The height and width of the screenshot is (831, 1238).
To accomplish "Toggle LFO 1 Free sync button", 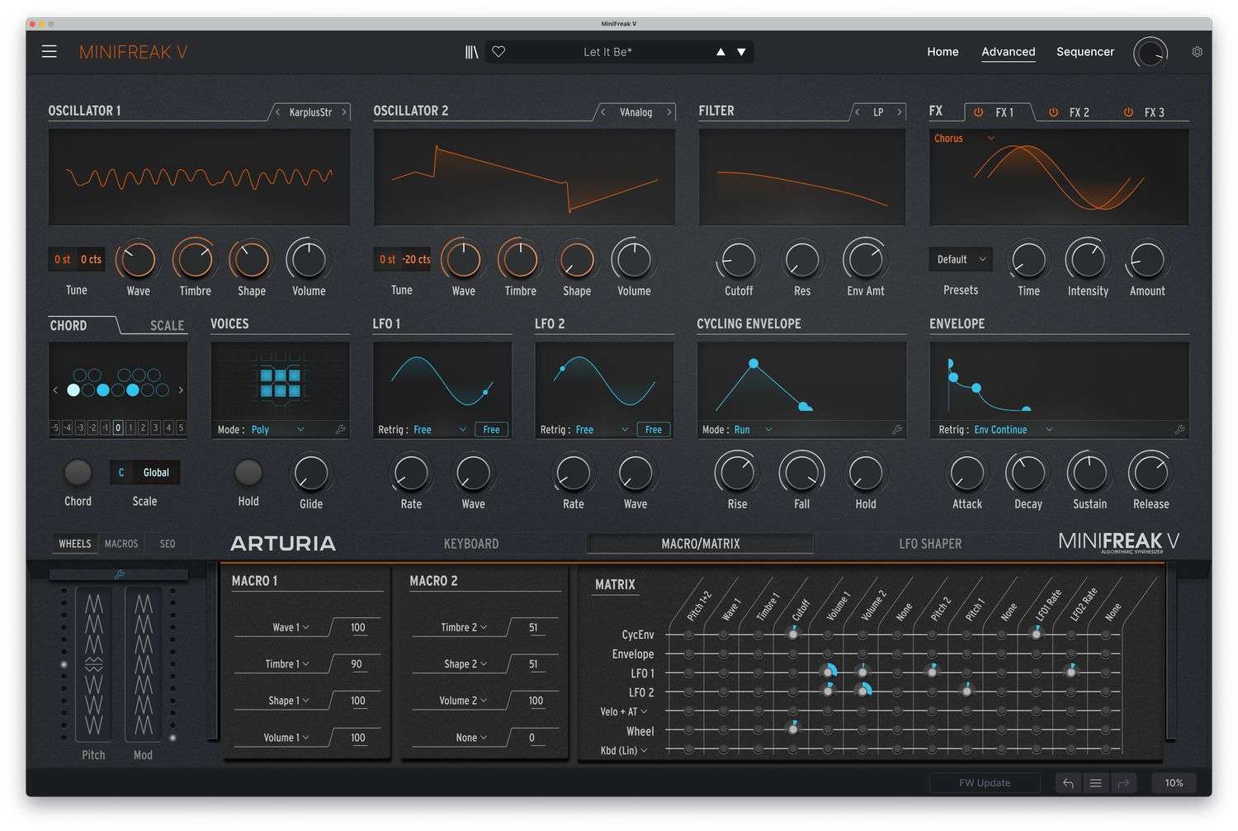I will pyautogui.click(x=491, y=430).
